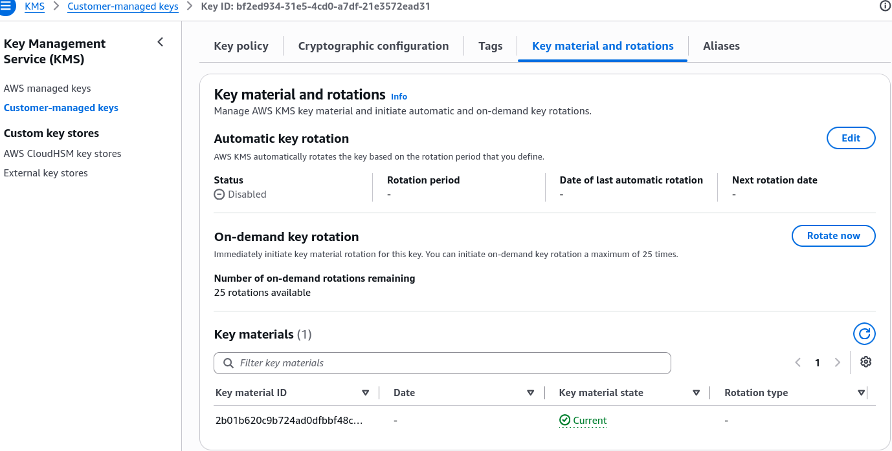
Task: Sort by Key material ID column arrow
Action: pyautogui.click(x=365, y=393)
